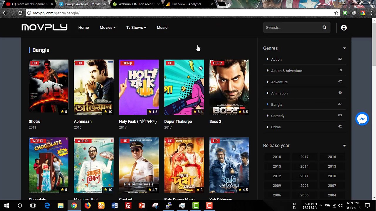Go back with the browser back arrow
Screen dimensions: 376x211
pyautogui.click(x=5, y=13)
